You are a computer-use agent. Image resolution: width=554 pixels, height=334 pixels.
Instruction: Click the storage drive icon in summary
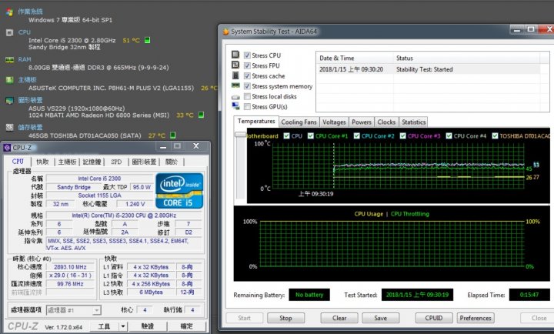point(9,127)
